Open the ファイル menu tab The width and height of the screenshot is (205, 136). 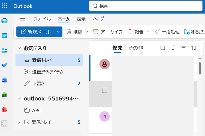click(x=42, y=19)
